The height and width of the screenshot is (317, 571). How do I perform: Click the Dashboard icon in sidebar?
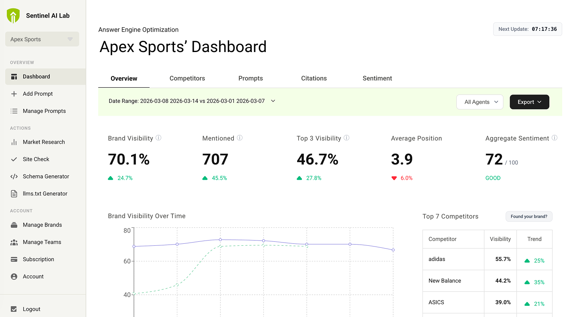tap(14, 76)
